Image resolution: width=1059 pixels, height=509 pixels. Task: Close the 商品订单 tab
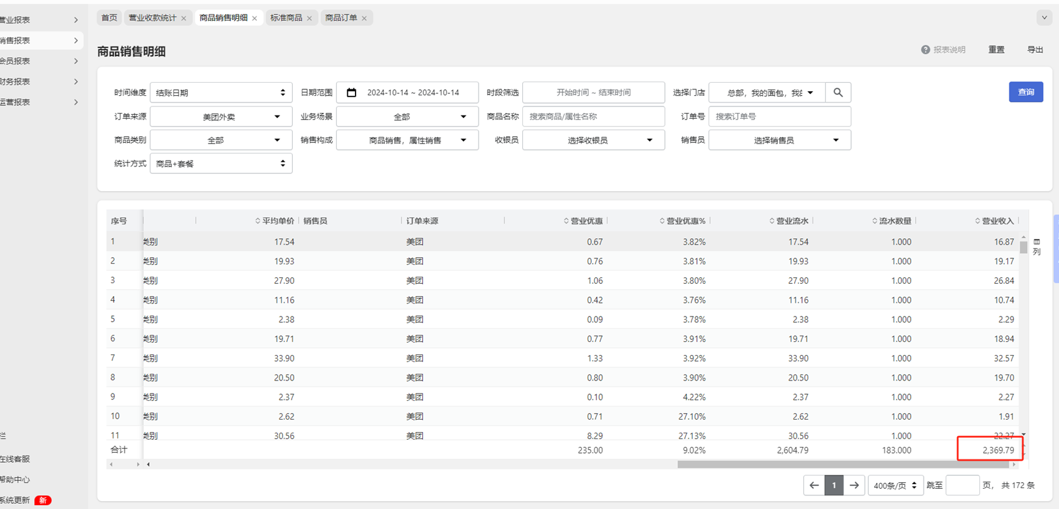coord(364,18)
